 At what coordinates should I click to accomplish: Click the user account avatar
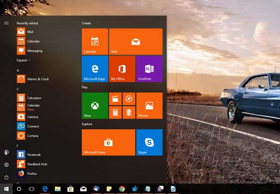(x=6, y=152)
